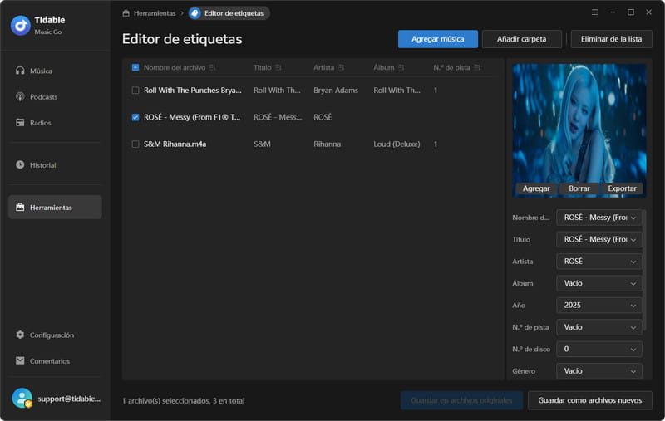
Task: Check the Roll With The Punches row
Action: pyautogui.click(x=135, y=91)
